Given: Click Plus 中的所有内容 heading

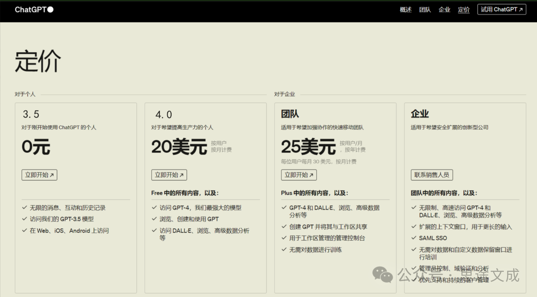Looking at the screenshot, I should pos(314,193).
